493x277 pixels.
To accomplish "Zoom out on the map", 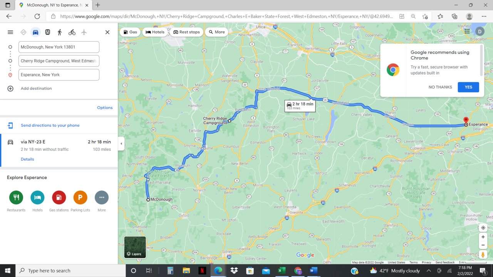I will [483, 245].
